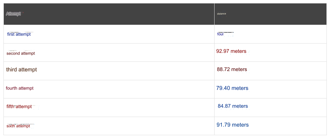Viewport: 333px width, 140px height.
Task: Click the number 92.97
Action: (223, 51)
